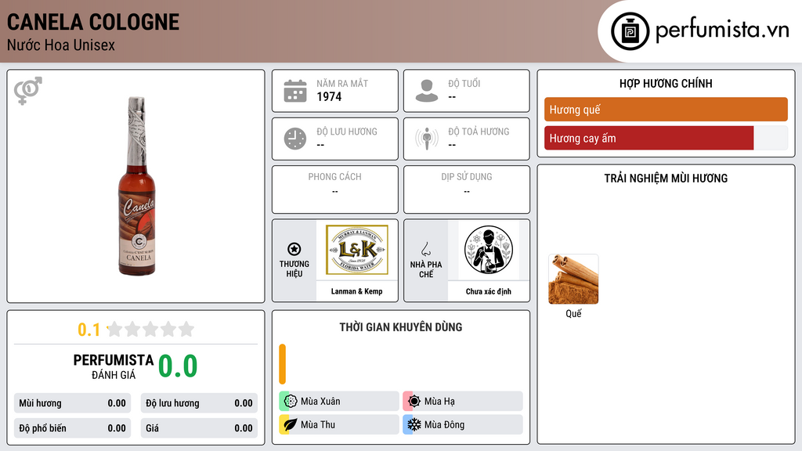The height and width of the screenshot is (451, 802).
Task: Click the Canela Cologne bottle image
Action: [x=137, y=186]
